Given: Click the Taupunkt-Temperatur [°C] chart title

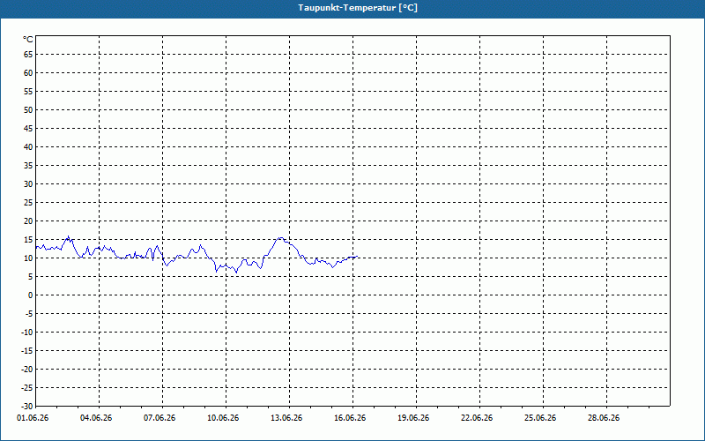Looking at the screenshot, I should (x=358, y=8).
